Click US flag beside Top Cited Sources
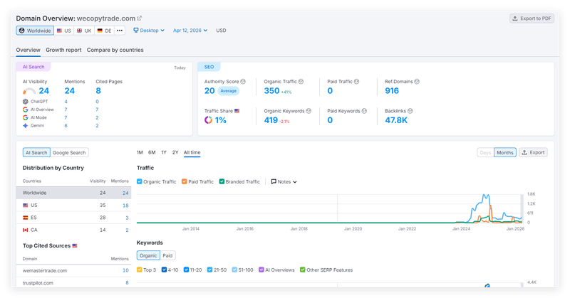Viewport: 570px width, 298px height. [x=75, y=246]
